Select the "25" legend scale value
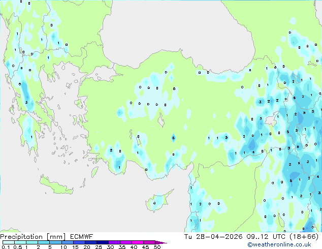This screenshot has width=322, height=249. pyautogui.click(x=99, y=247)
